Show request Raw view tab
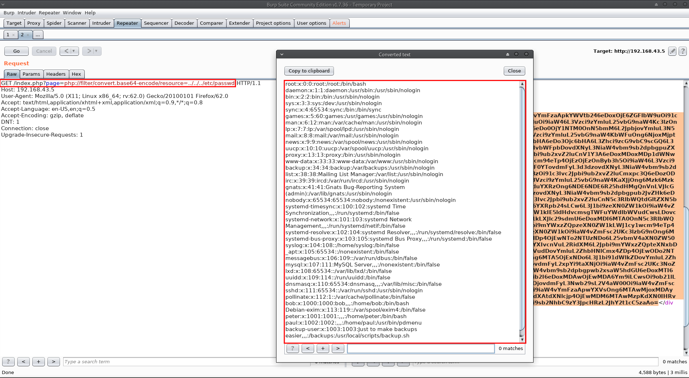689x378 pixels. pyautogui.click(x=12, y=74)
